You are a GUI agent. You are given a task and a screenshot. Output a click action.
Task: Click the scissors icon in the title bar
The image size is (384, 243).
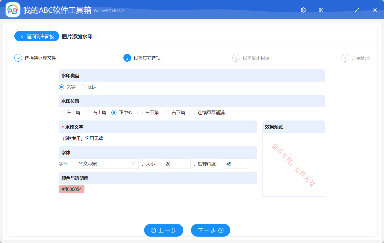[321, 10]
